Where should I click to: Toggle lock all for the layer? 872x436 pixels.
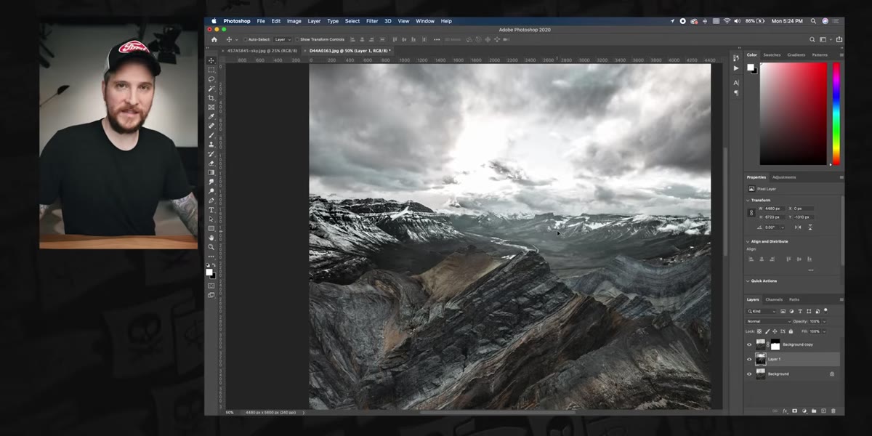pos(791,331)
